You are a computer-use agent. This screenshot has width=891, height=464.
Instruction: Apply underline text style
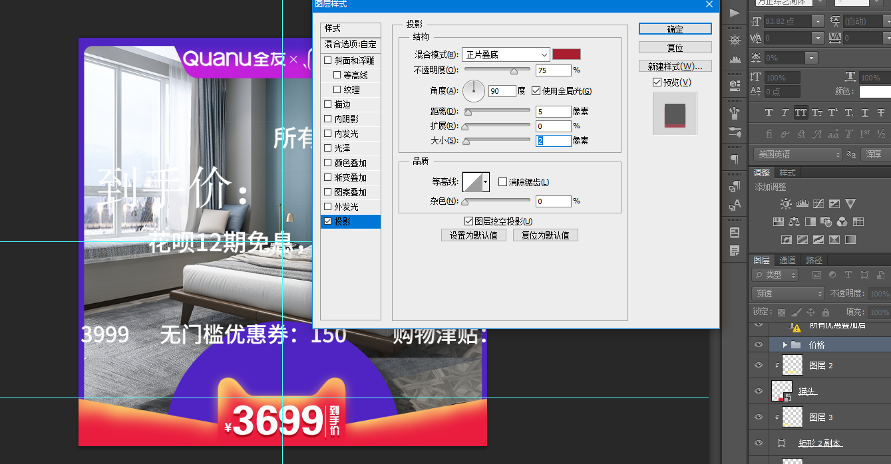point(865,112)
